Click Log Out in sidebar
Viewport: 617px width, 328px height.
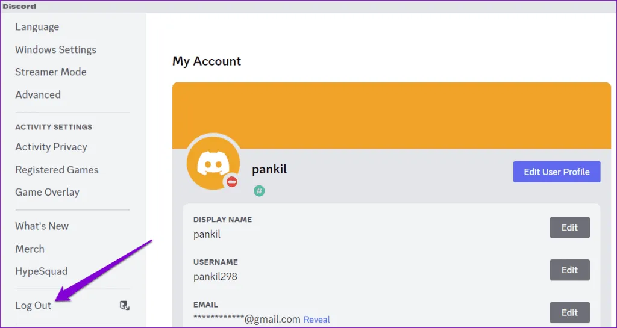34,305
